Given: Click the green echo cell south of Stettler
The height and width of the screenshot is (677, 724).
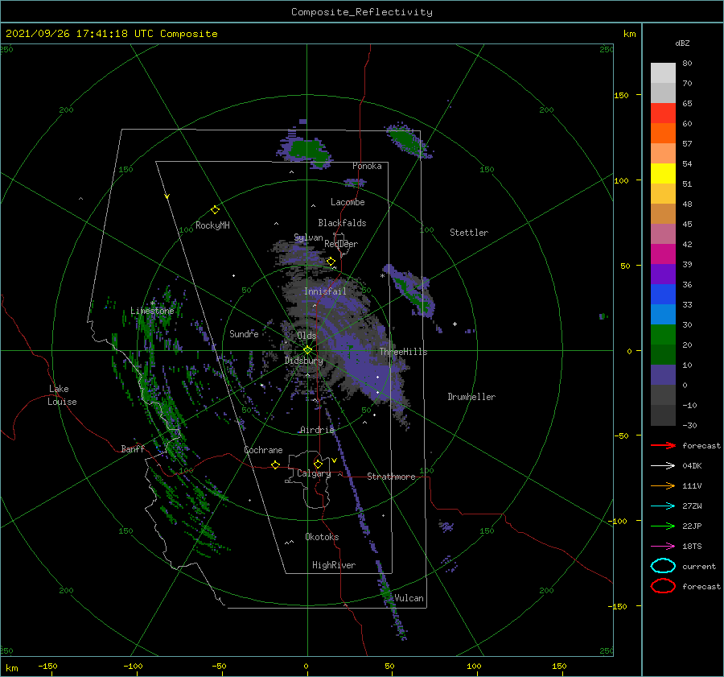Looking at the screenshot, I should [x=412, y=291].
